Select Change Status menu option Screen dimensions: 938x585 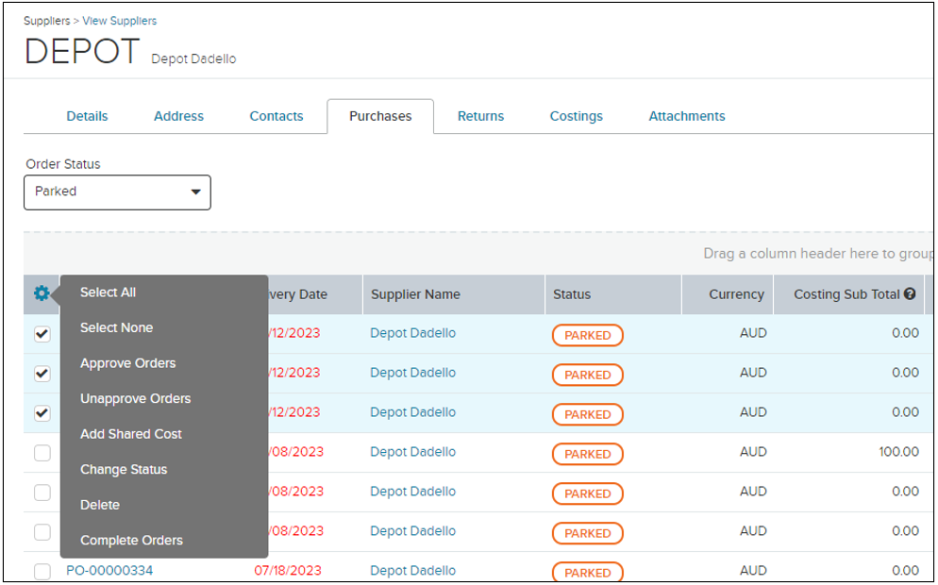click(124, 470)
